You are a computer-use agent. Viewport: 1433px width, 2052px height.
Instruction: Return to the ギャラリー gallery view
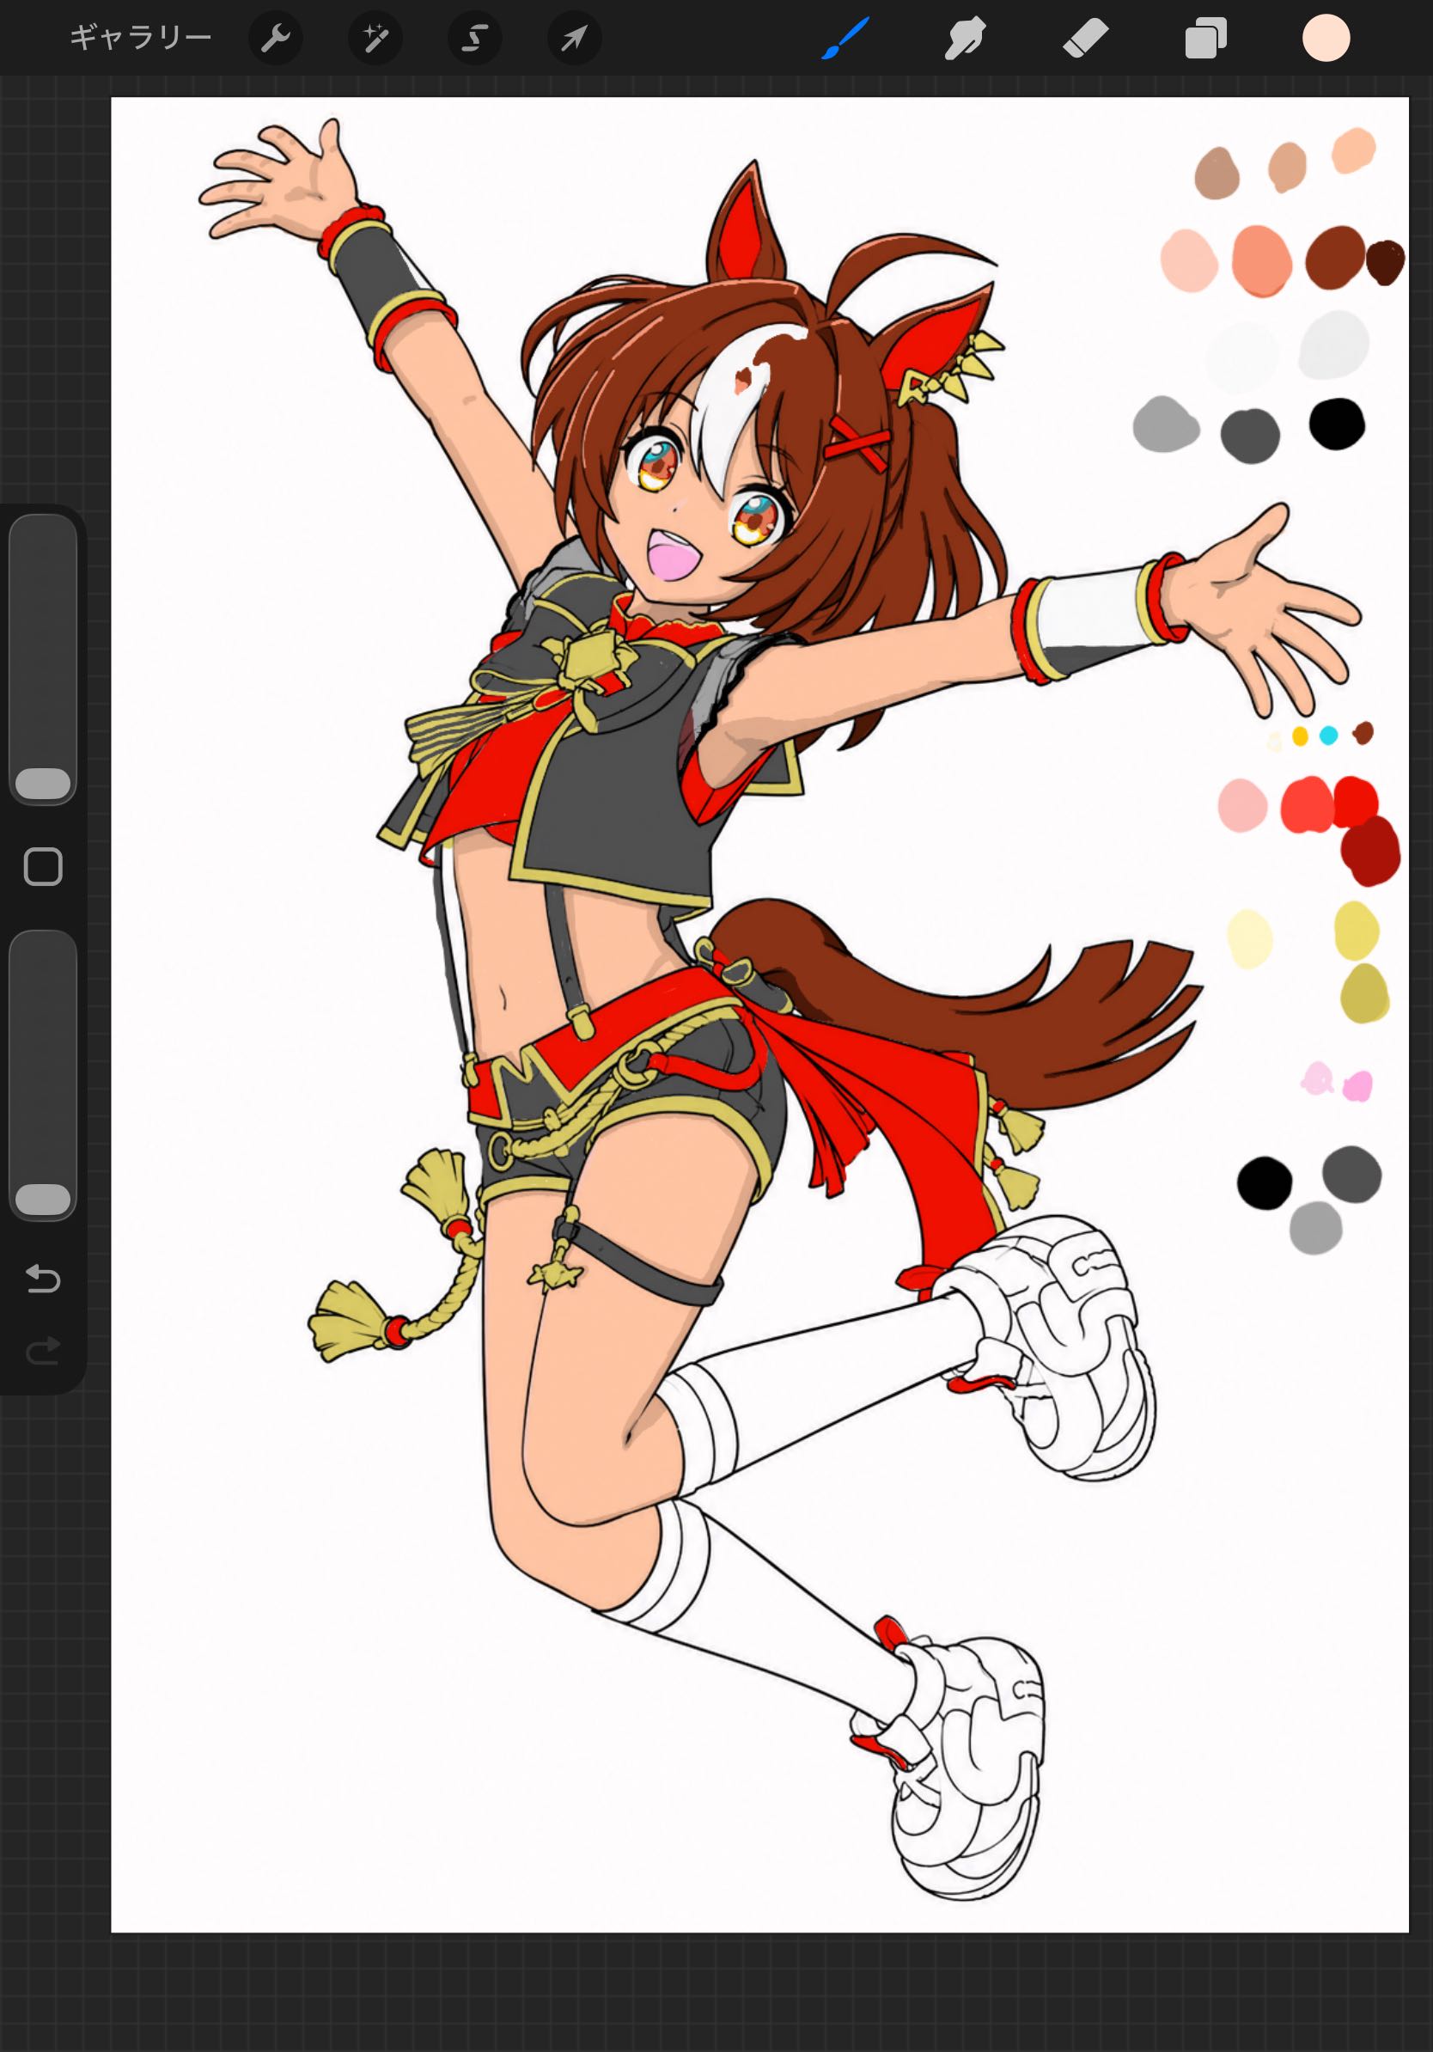tap(140, 38)
